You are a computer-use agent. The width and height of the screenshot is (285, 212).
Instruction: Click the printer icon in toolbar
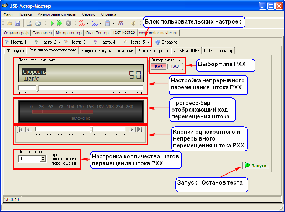[x=38, y=23]
